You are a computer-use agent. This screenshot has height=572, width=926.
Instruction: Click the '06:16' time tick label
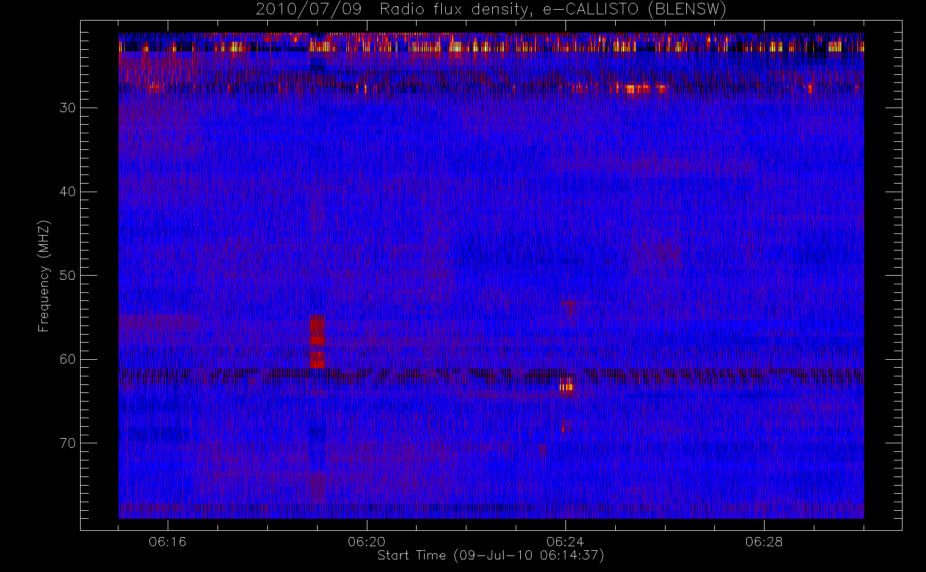(x=168, y=542)
